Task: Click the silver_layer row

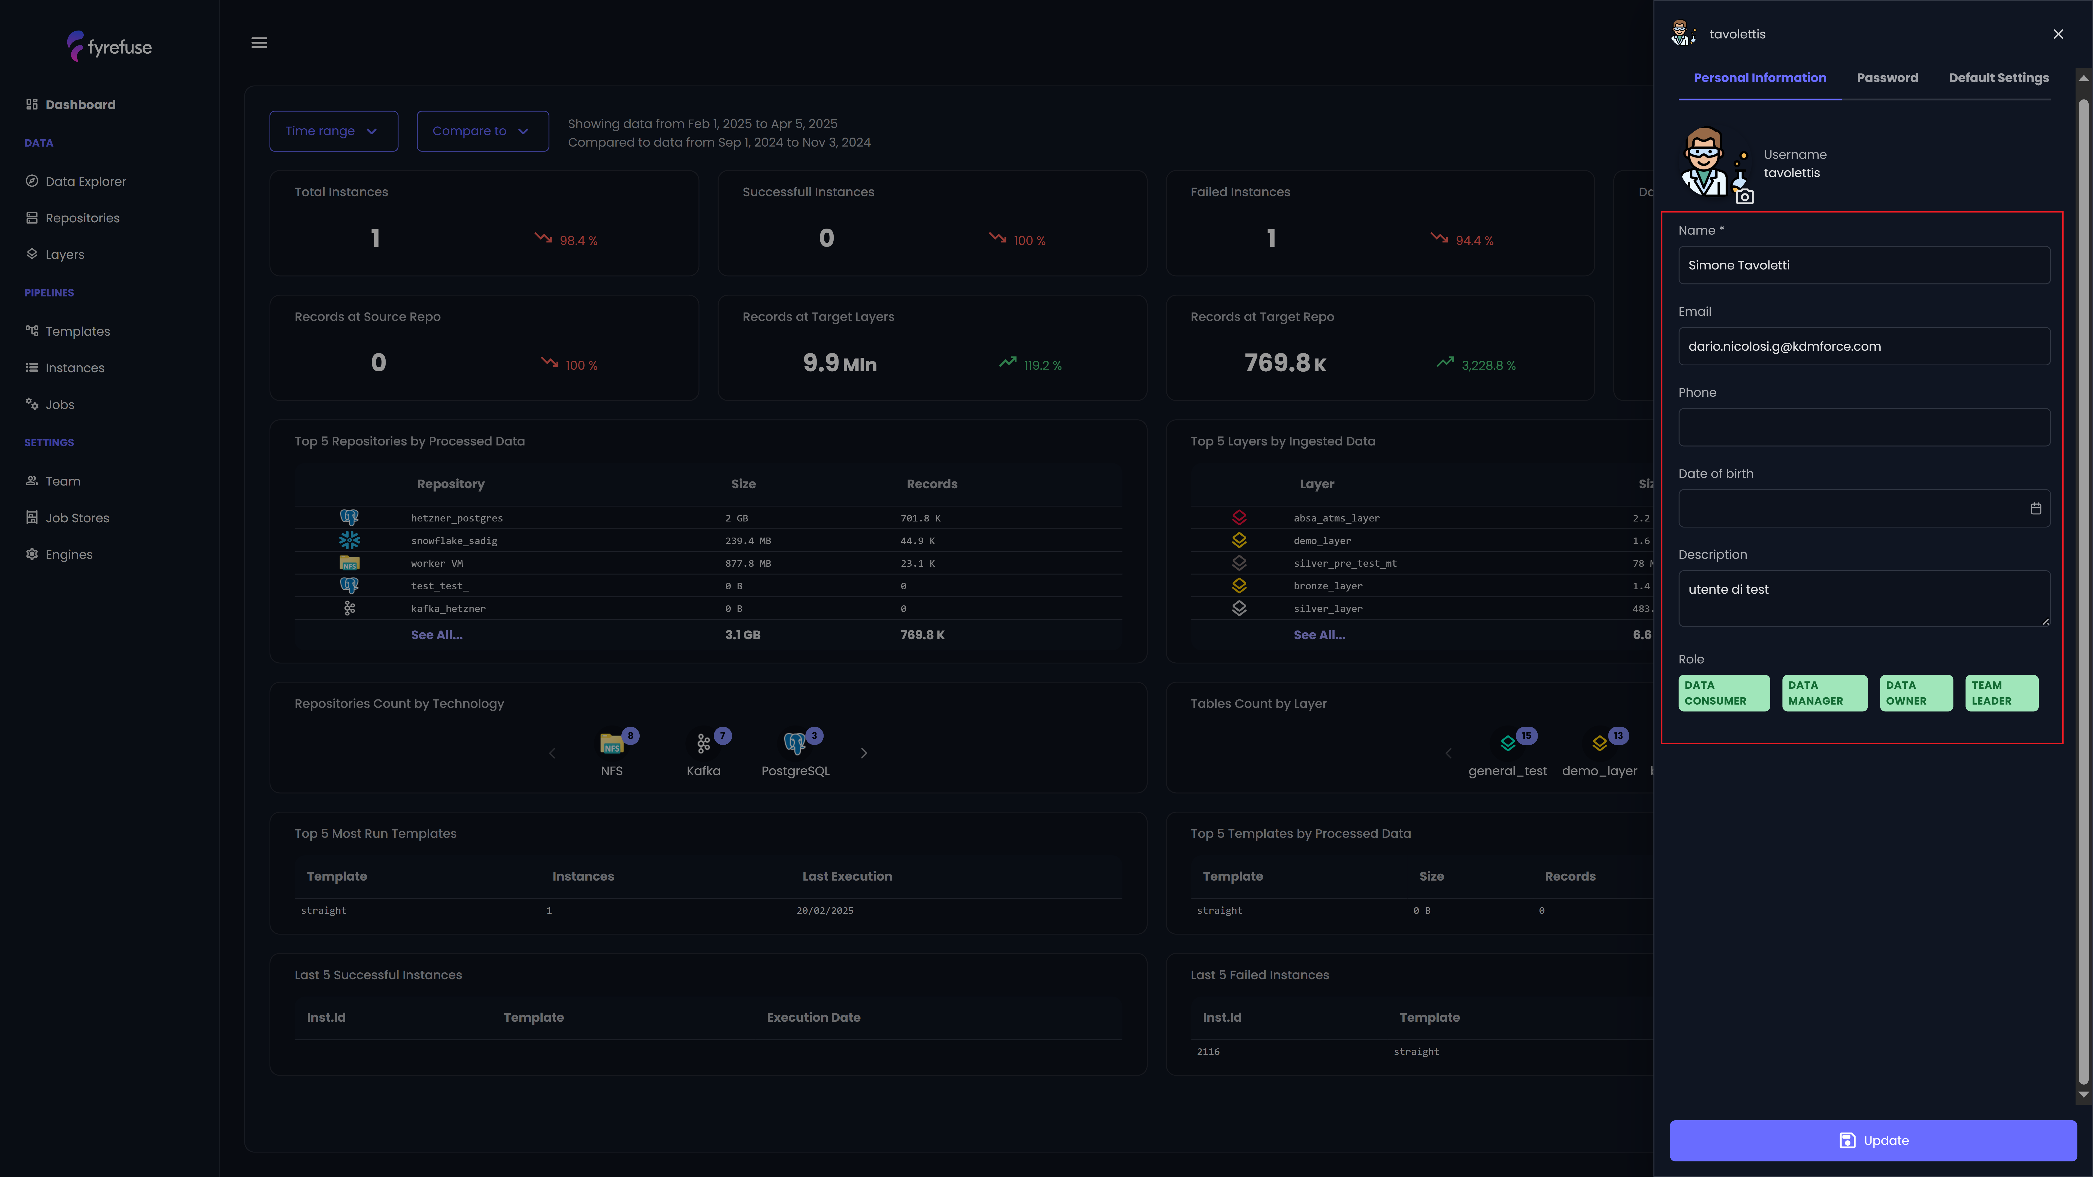Action: 1422,608
